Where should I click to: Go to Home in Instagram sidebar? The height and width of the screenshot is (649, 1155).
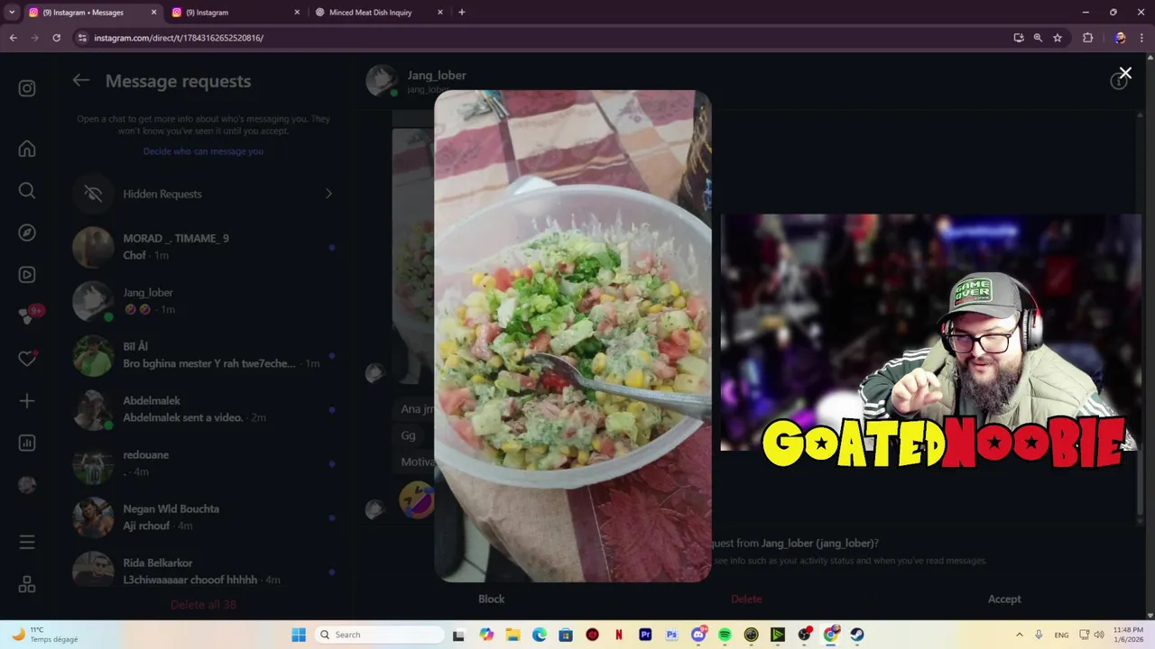pos(27,149)
